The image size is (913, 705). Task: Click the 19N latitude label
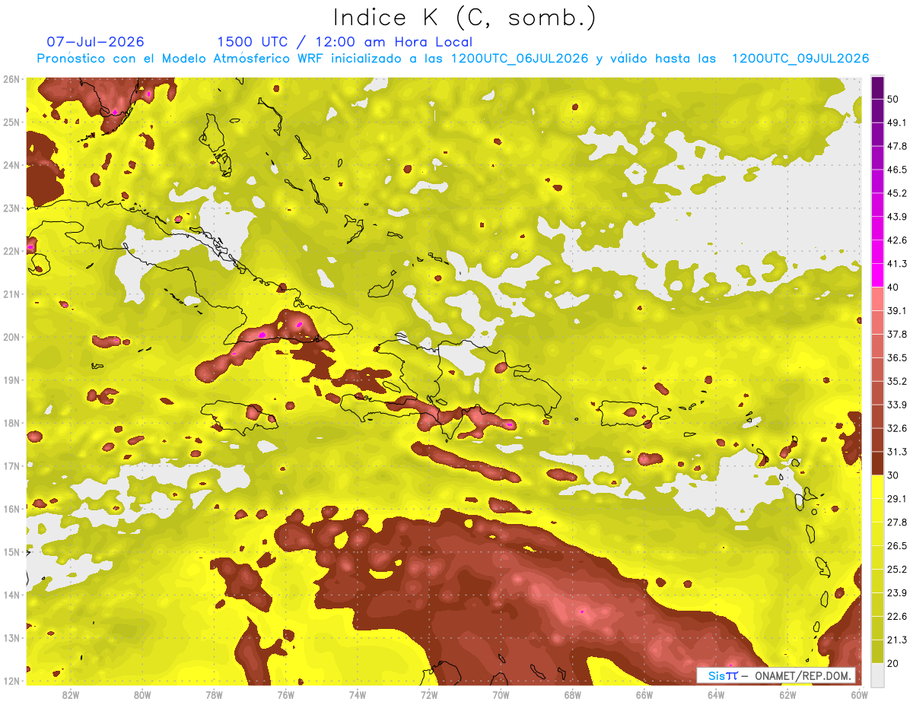click(x=11, y=379)
